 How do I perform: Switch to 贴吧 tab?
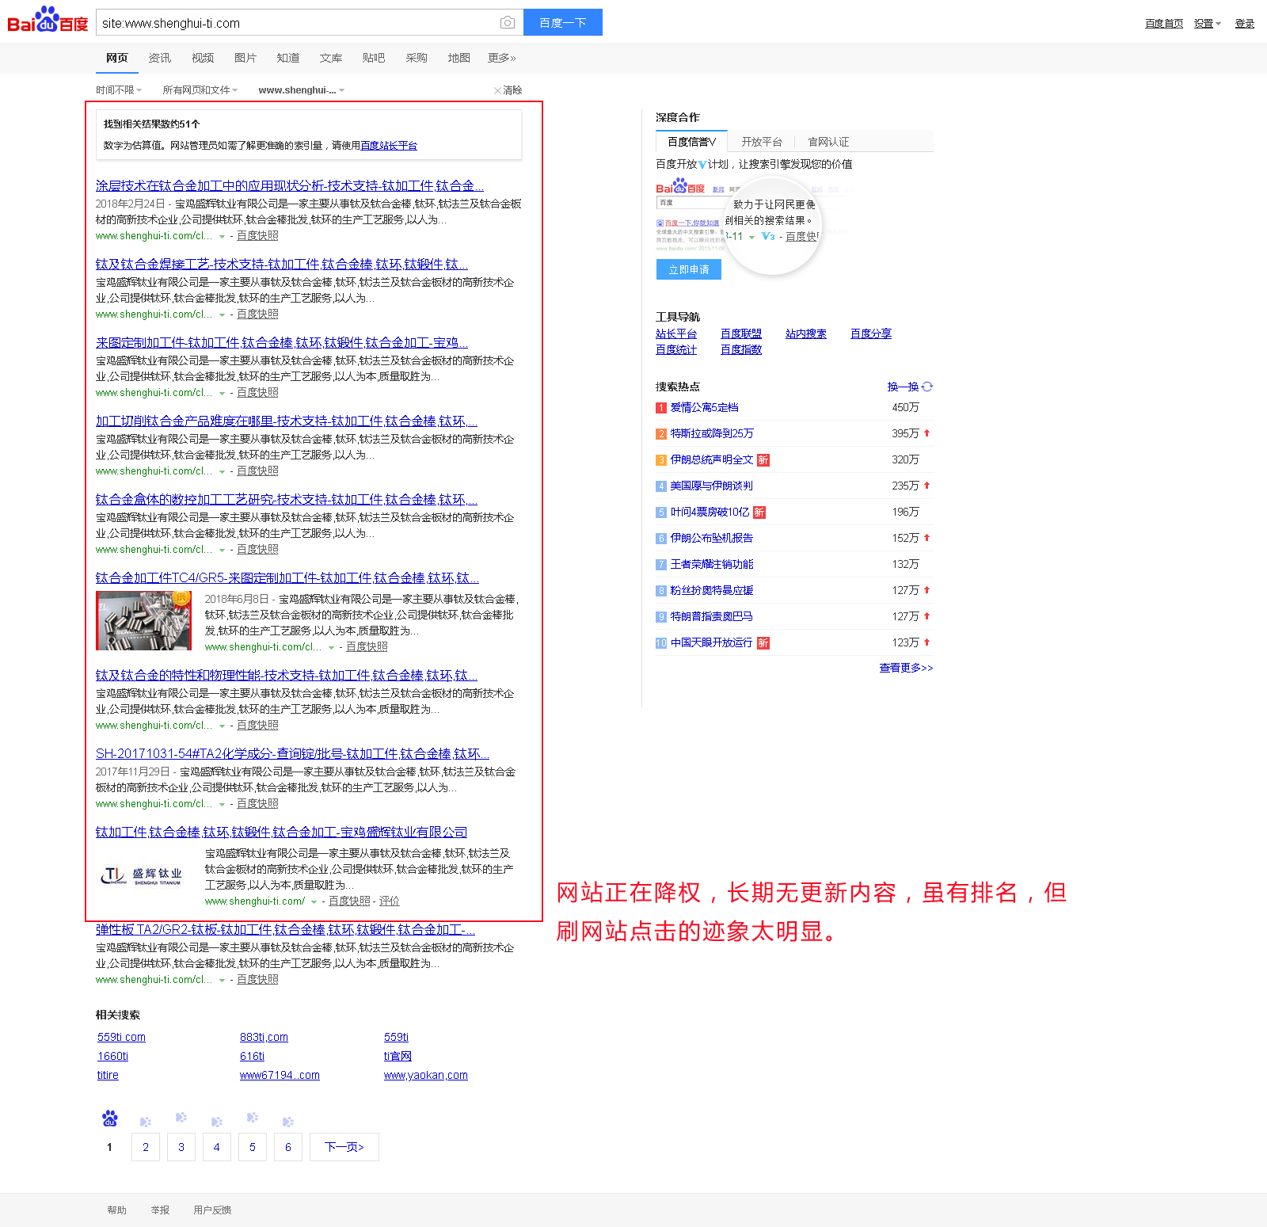(x=374, y=58)
